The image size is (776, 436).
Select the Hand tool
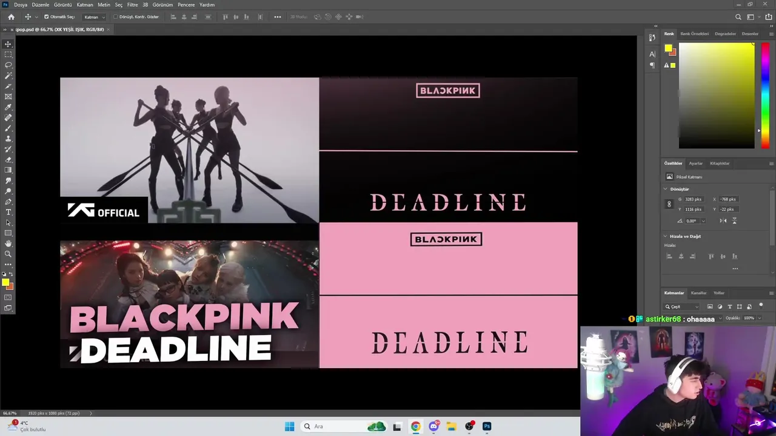[8, 243]
